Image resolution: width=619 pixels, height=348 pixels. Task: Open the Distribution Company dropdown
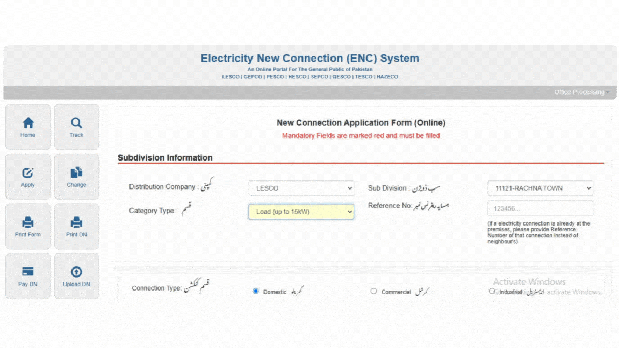pyautogui.click(x=301, y=188)
